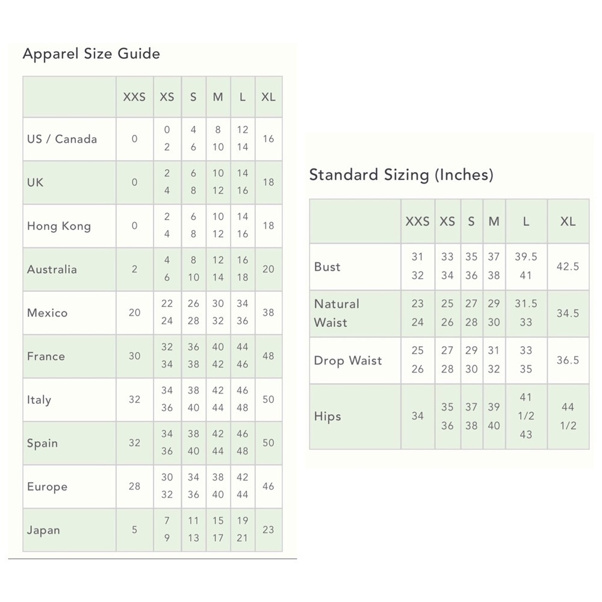
Task: Click the Japan XL value 23
Action: click(268, 530)
